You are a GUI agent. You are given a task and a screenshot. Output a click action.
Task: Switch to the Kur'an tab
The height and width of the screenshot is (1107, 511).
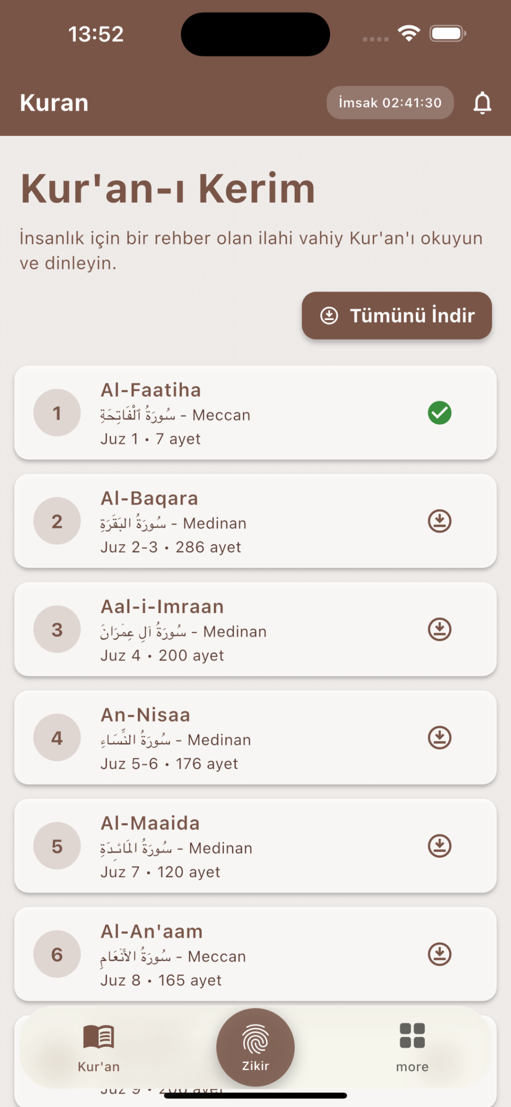click(x=98, y=1047)
